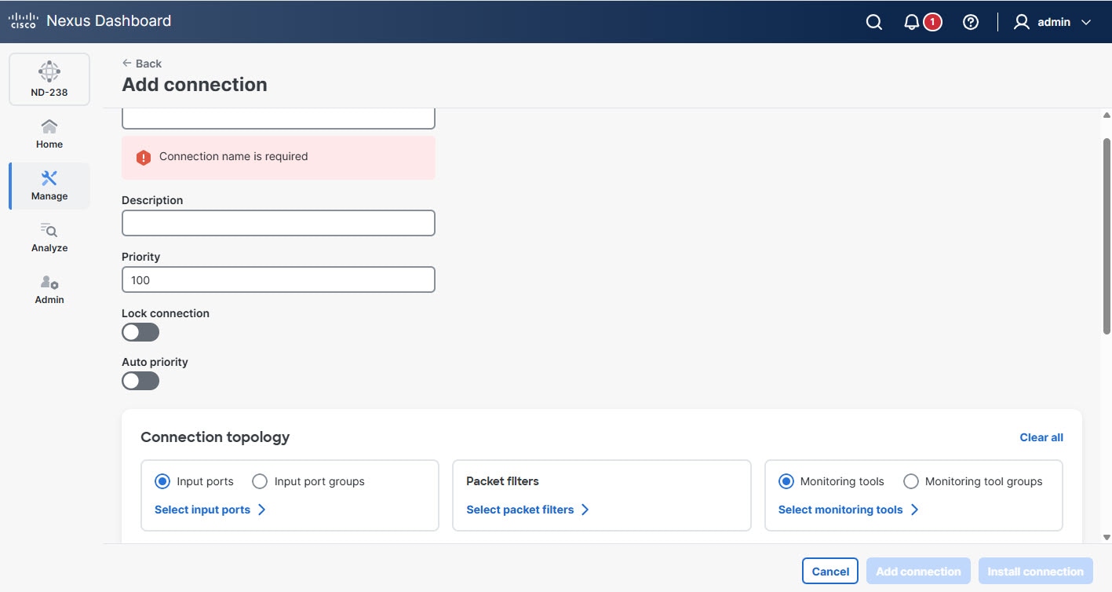The image size is (1112, 592).
Task: Enable the Lock connection toggle
Action: 140,332
